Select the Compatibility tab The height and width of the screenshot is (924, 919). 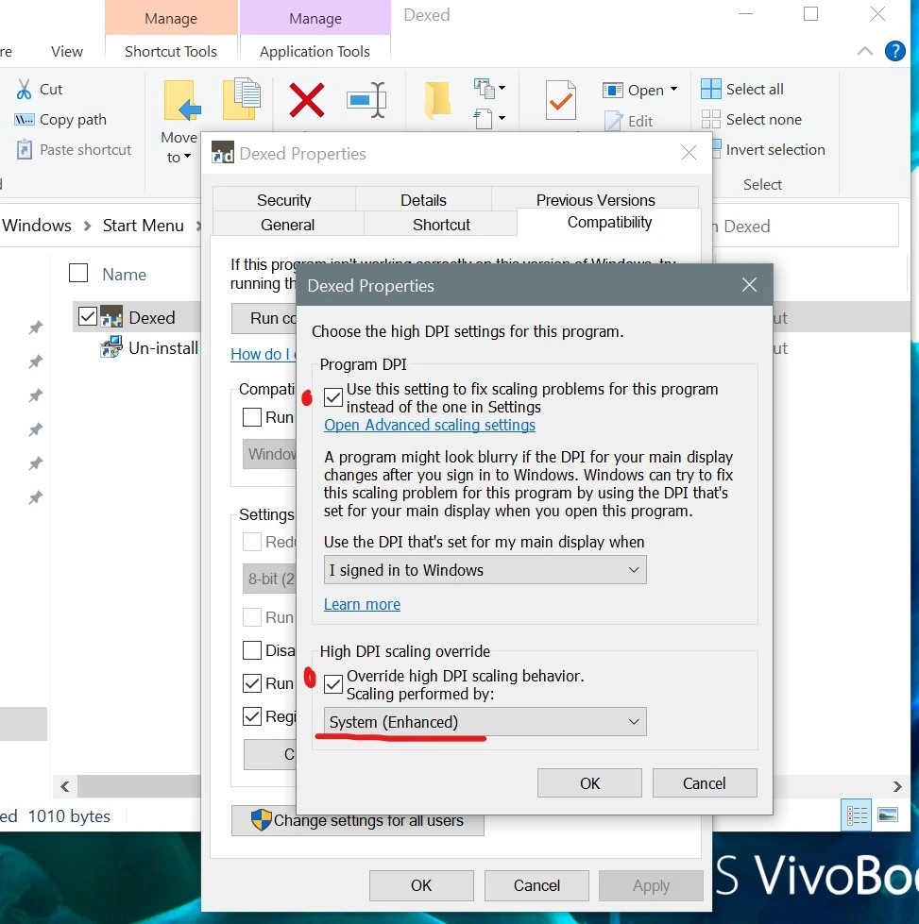[x=609, y=222]
